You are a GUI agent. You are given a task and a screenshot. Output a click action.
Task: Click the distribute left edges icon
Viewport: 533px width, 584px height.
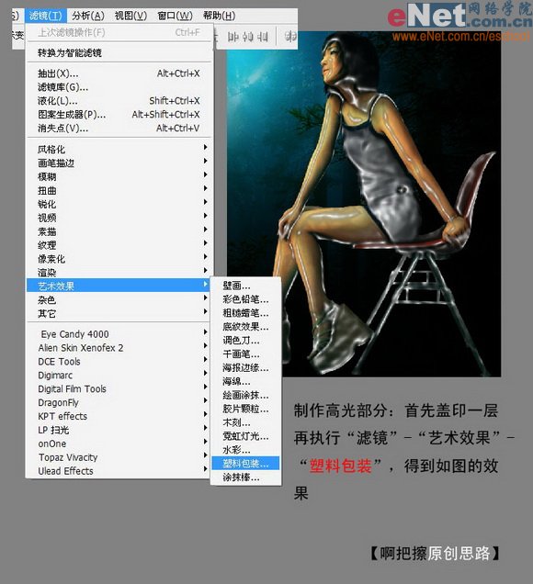point(232,37)
